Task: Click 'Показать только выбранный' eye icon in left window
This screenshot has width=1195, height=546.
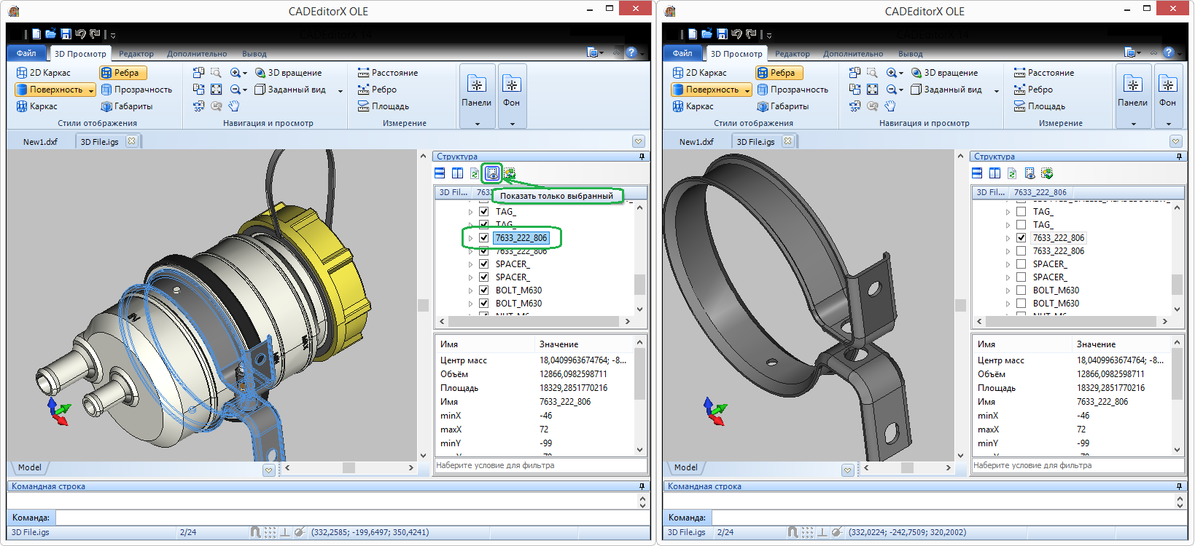Action: [x=492, y=173]
